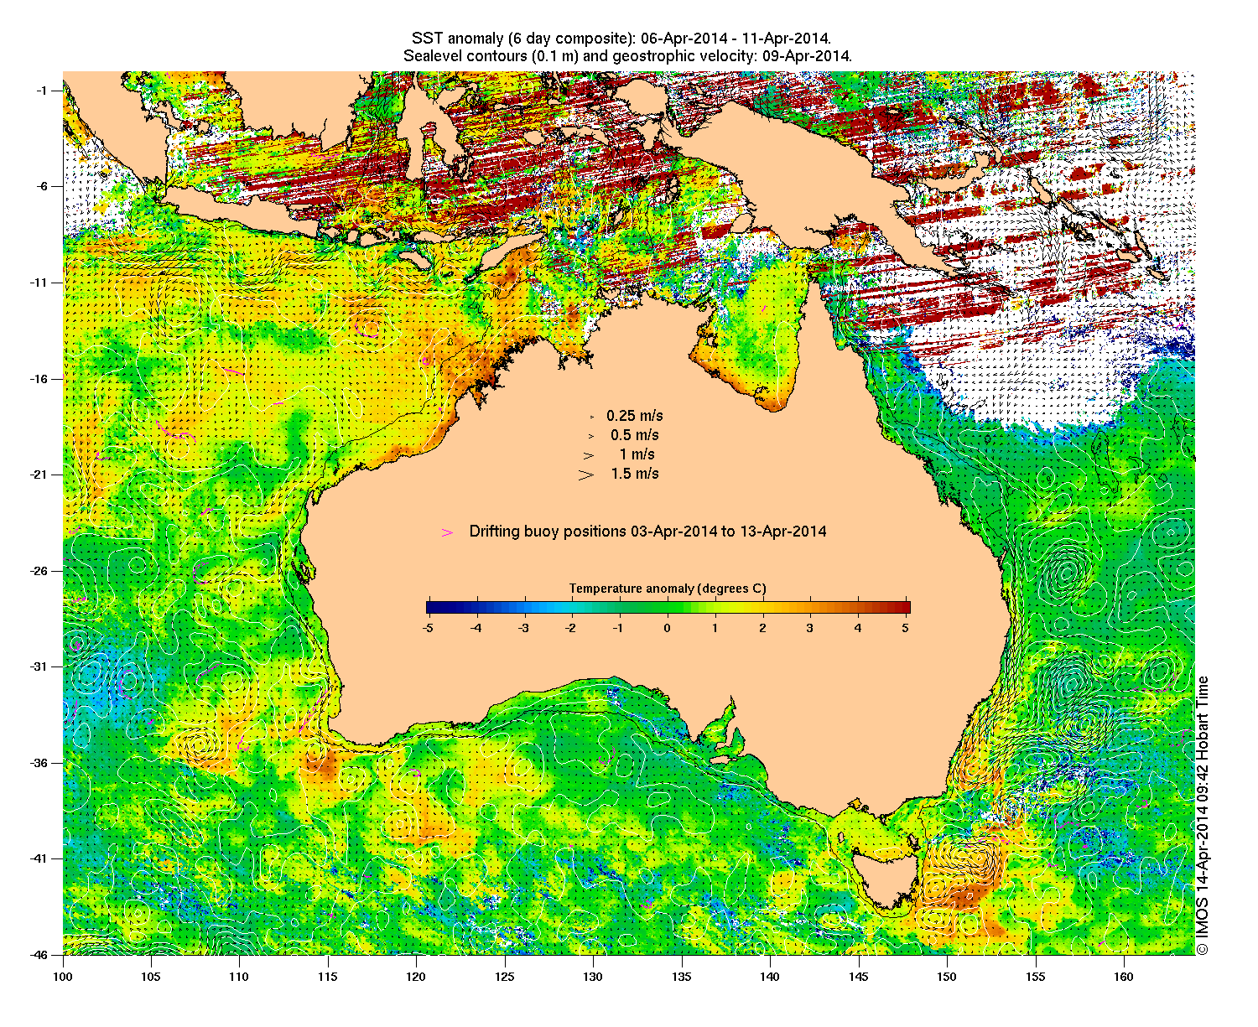Click longitude tick label 105
The image size is (1258, 1027).
coord(151,977)
